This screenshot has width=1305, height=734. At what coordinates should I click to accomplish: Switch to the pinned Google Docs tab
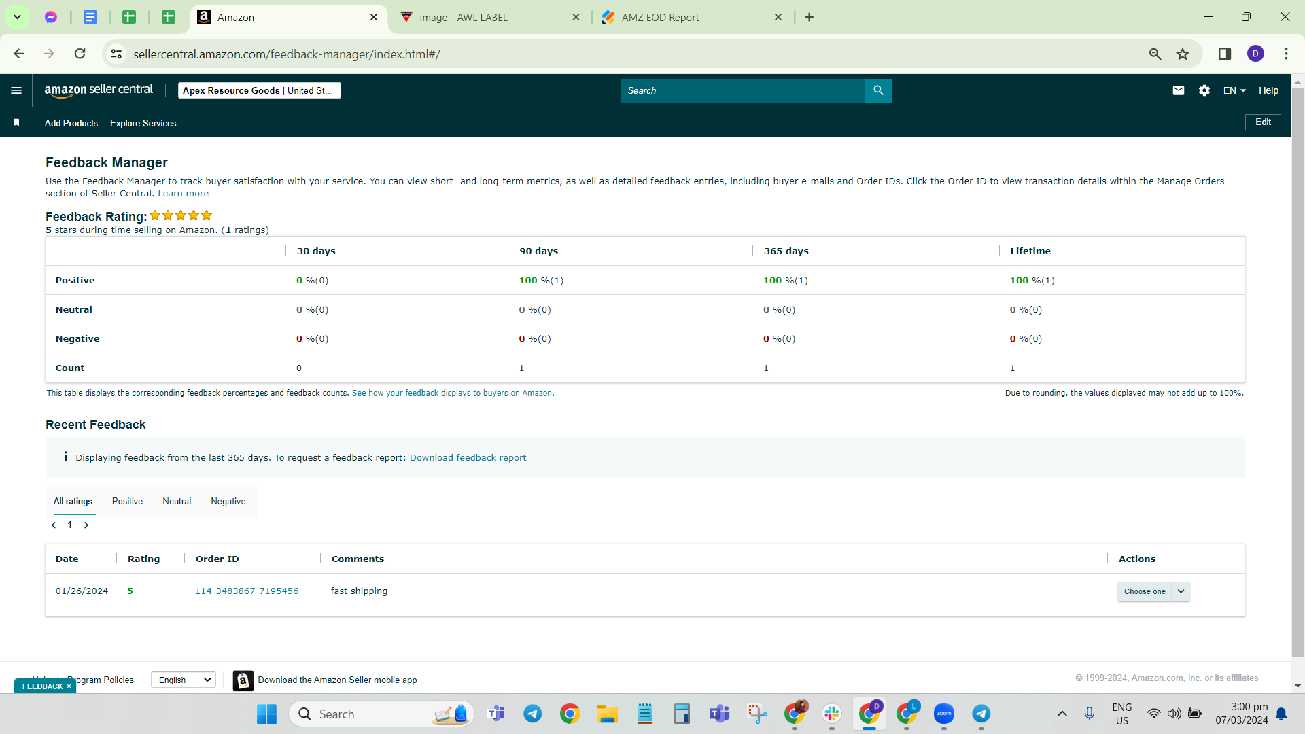pyautogui.click(x=90, y=17)
